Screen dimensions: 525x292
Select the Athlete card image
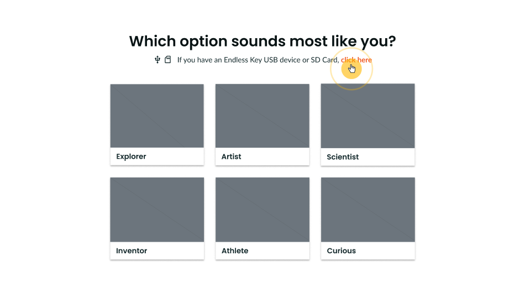click(x=262, y=210)
